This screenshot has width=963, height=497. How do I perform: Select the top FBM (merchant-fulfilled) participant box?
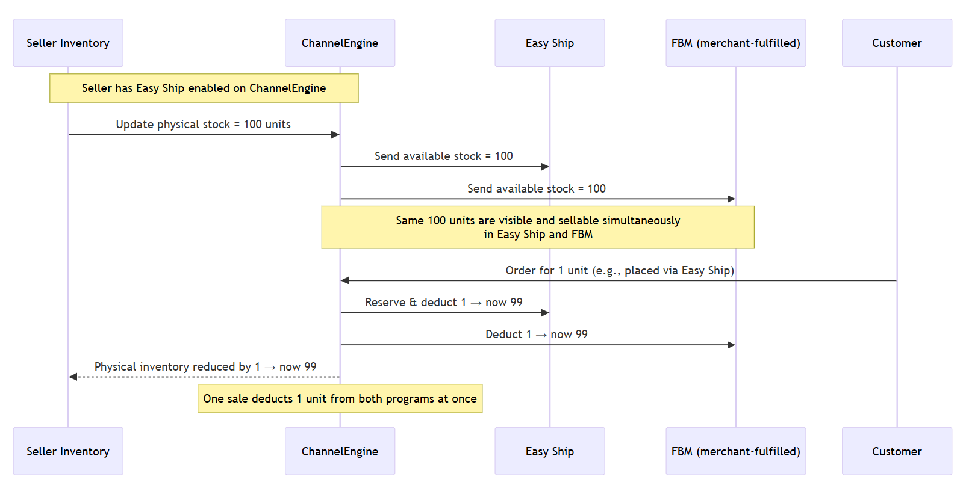(736, 43)
